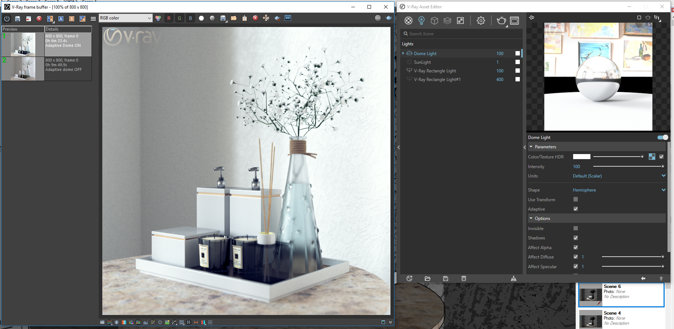The image size is (674, 329).
Task: Enable the Invisible checkbox
Action: pos(576,228)
